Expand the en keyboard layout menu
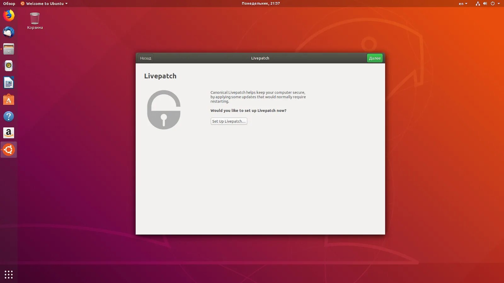Screen dimensions: 504x283 pos(463,4)
